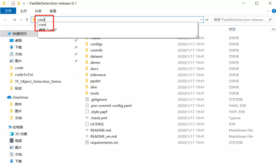Open the 文件 ribbon tab

(8, 11)
